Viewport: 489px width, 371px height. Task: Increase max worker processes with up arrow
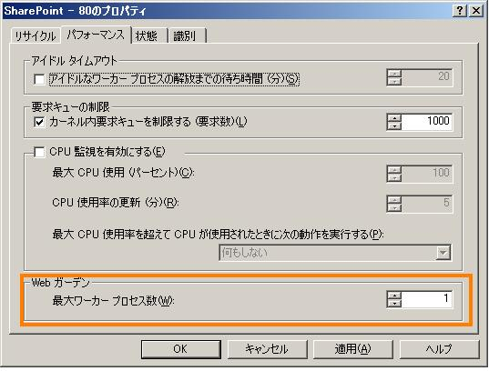pos(394,296)
